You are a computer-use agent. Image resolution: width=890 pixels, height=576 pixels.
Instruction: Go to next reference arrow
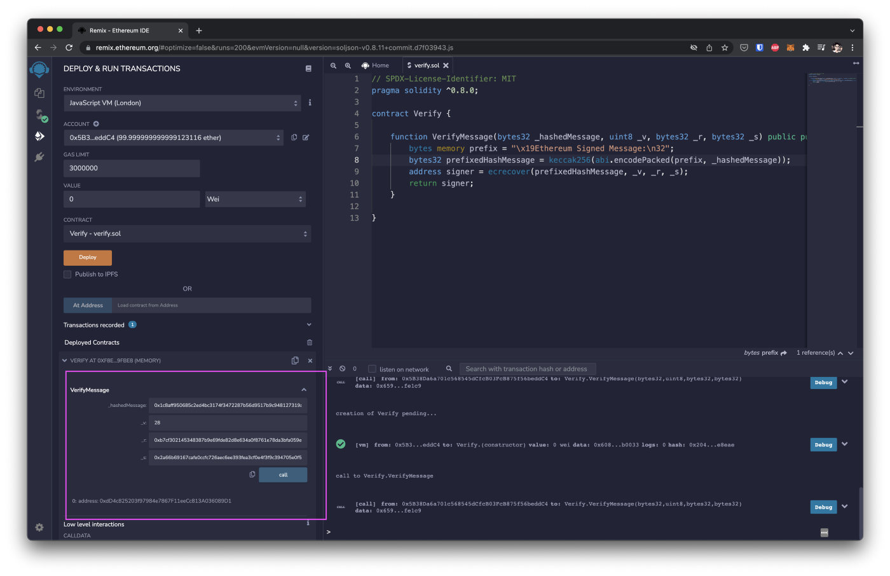851,353
